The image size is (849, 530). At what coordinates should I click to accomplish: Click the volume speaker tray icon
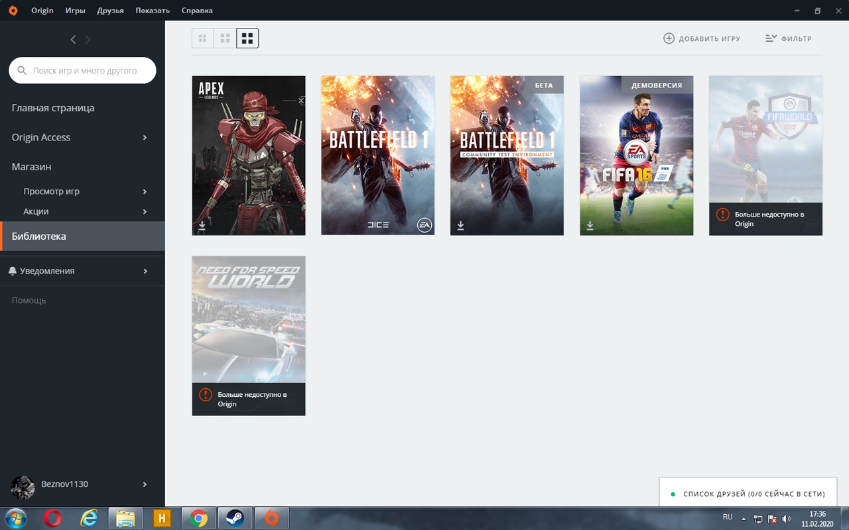click(x=786, y=519)
